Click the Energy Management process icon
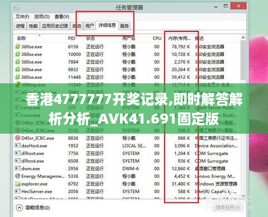The image size is (268, 217). point(17,176)
